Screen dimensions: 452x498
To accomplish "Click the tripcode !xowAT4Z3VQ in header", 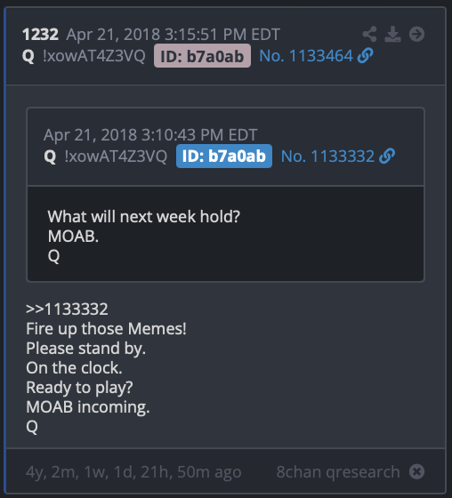I will pos(94,56).
